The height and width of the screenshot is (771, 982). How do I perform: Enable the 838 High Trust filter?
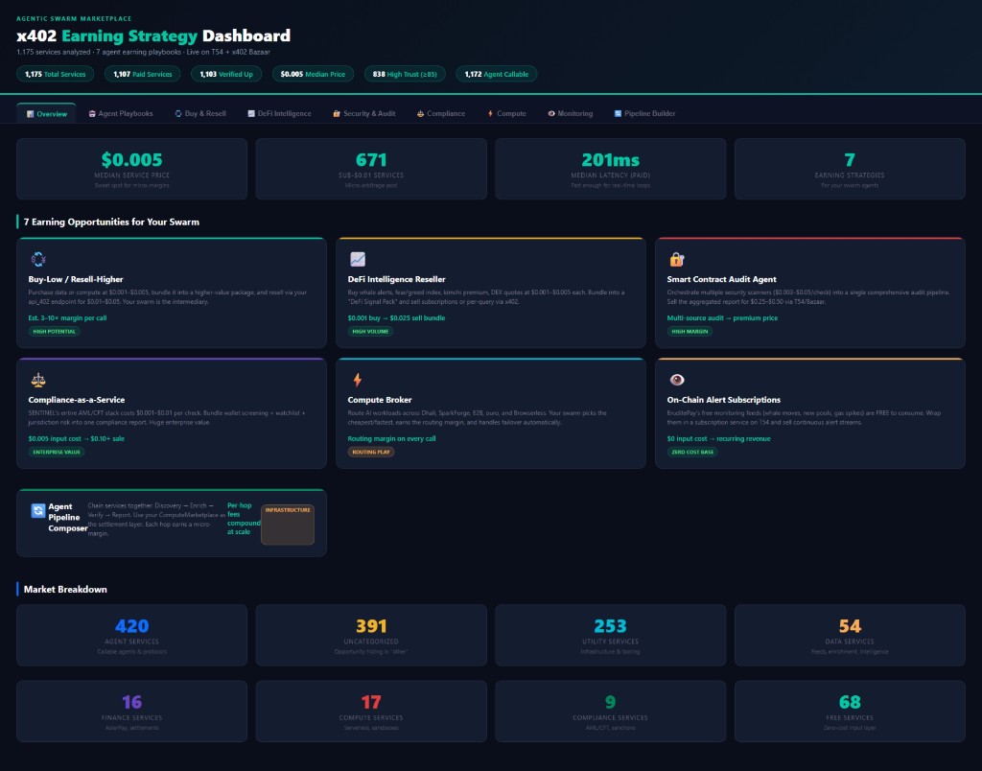pyautogui.click(x=403, y=73)
